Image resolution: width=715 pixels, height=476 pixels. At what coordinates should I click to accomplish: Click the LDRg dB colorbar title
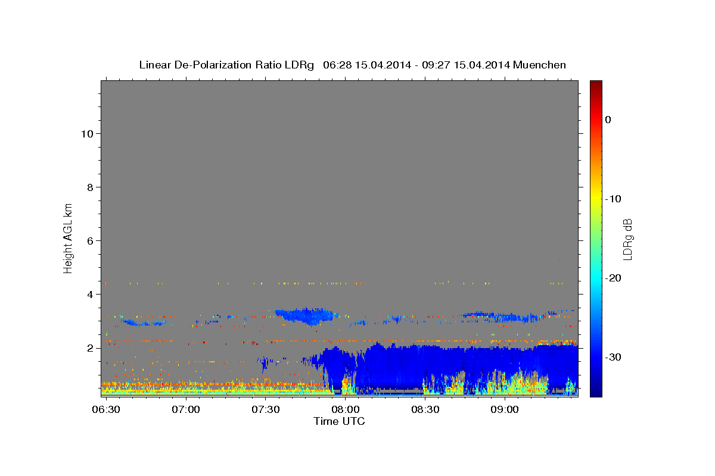[627, 239]
